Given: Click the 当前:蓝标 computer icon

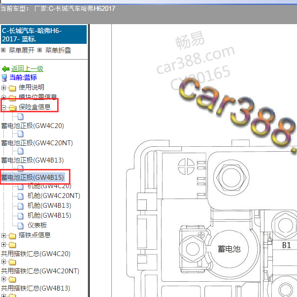Looking at the screenshot, I should click(4, 78).
